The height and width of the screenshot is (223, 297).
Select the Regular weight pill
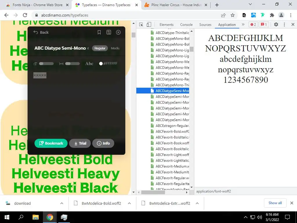[x=100, y=48]
